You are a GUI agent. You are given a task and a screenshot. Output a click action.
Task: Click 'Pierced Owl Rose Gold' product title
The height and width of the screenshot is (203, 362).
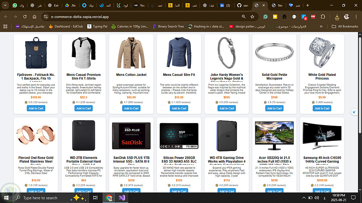36,160
